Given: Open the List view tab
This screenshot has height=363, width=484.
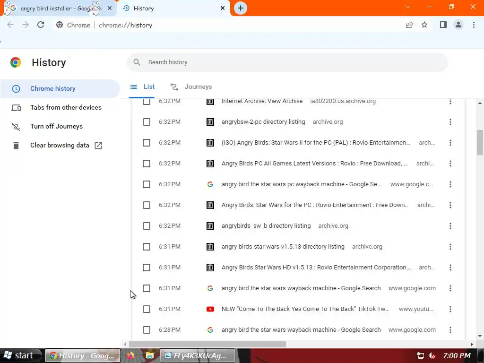Looking at the screenshot, I should (x=142, y=87).
